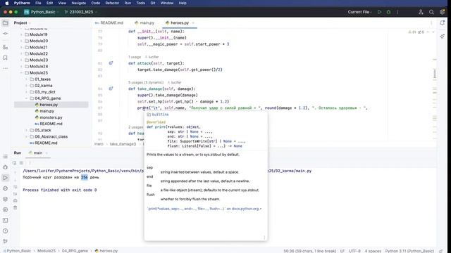Open the Current File run configuration dropdown
Screen dimensions: 451x253
(359, 12)
